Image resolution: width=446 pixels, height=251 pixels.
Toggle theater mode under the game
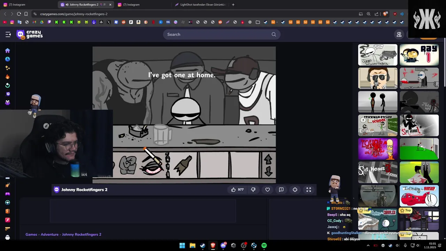[295, 190]
